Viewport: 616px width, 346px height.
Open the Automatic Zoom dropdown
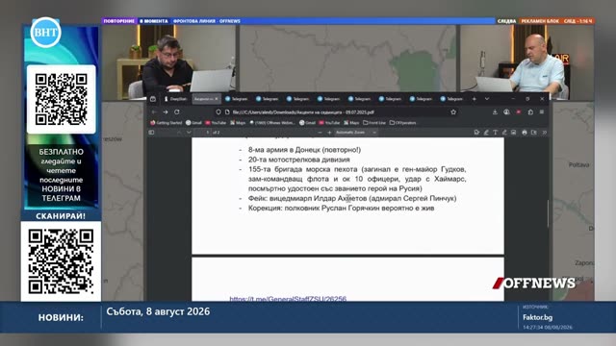356,133
